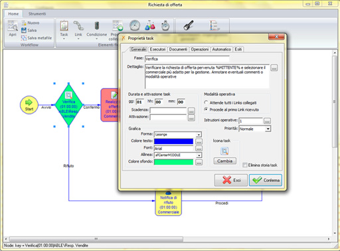Viewport: 340px width, 251px height.
Task: Click the checklist icon in ribbon
Action: point(214,26)
